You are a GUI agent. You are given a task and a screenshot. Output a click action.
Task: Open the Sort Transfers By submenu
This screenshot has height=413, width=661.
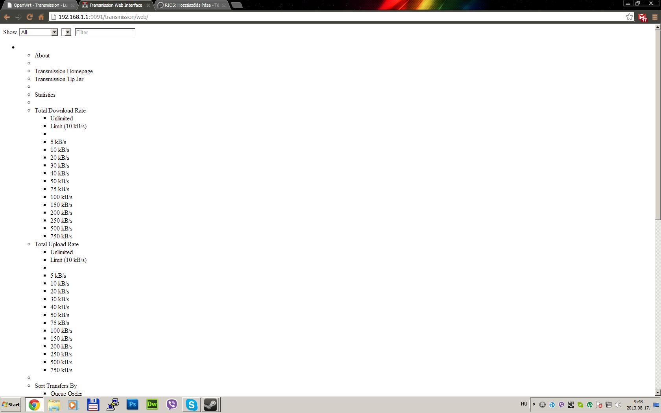[55, 386]
